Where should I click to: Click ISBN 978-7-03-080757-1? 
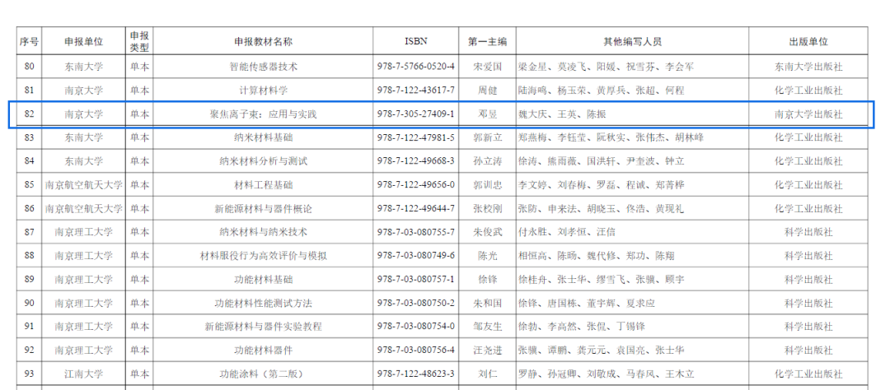(416, 280)
